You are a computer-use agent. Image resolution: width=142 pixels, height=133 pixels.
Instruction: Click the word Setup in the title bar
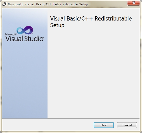83,4
